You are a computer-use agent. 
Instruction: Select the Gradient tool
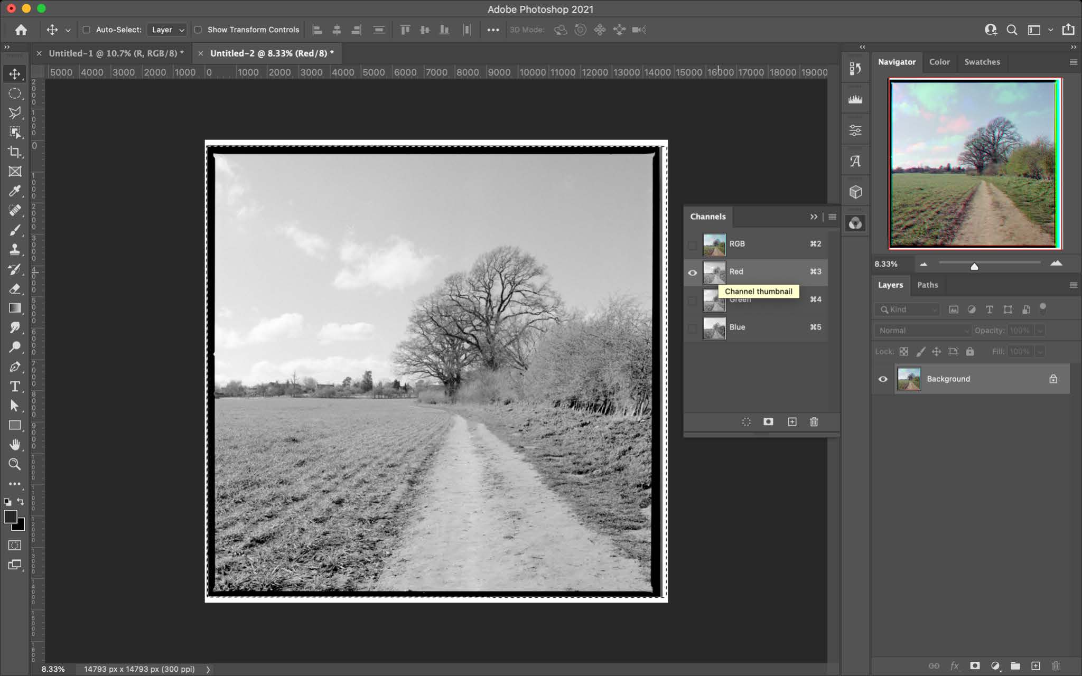point(15,308)
